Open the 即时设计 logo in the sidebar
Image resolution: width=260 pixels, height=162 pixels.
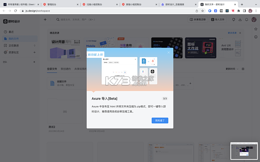point(11,21)
